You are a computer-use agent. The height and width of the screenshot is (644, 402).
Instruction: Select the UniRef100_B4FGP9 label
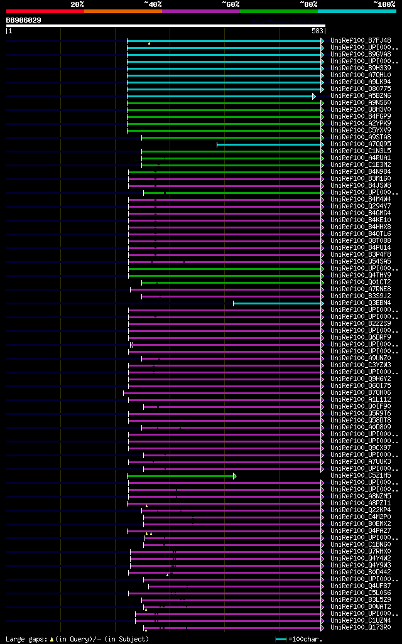[361, 117]
